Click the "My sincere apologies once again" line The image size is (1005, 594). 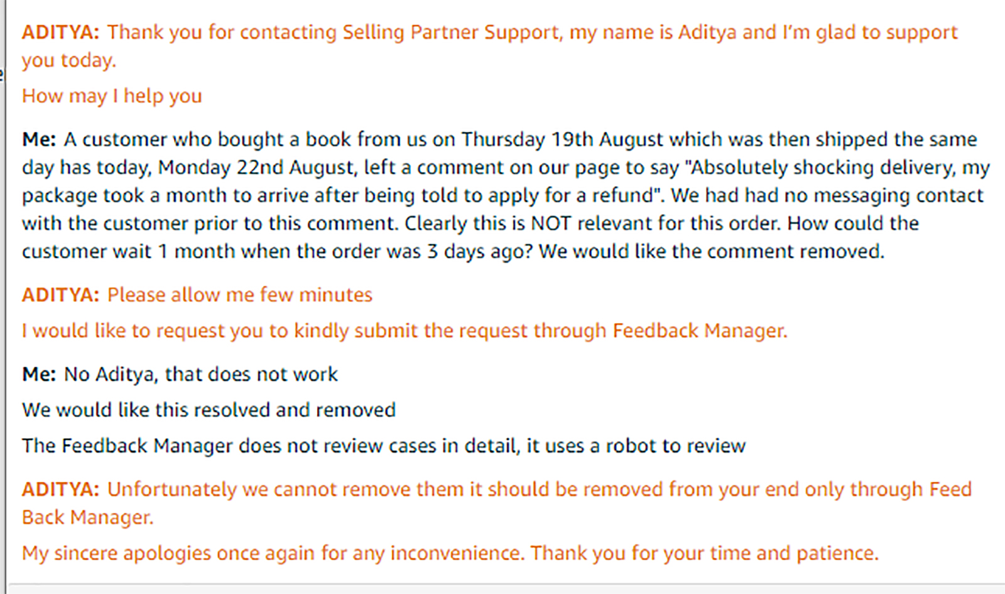(x=450, y=553)
